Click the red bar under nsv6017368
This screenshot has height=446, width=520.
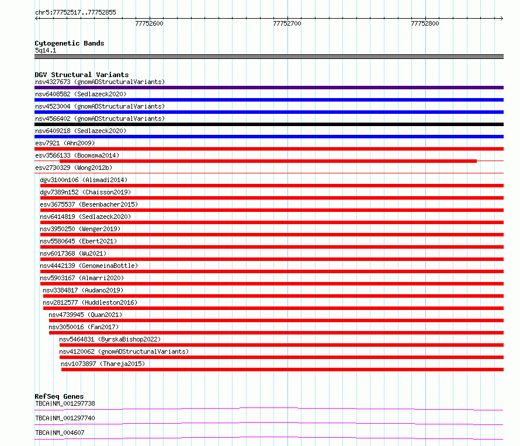tap(272, 259)
